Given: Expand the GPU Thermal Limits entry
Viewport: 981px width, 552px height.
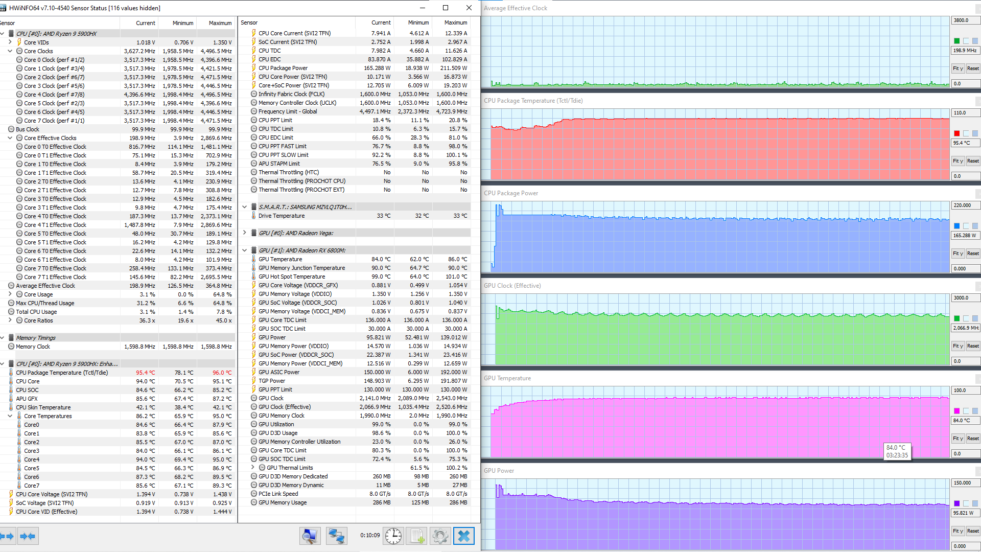Looking at the screenshot, I should (252, 468).
